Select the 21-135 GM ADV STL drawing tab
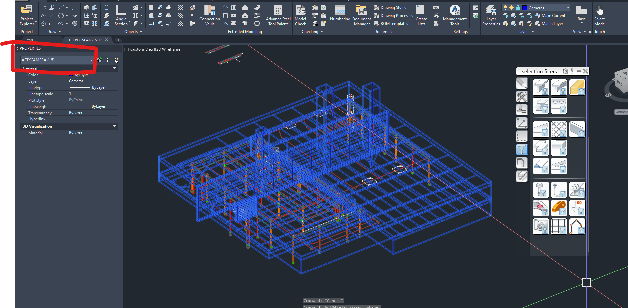 pos(84,39)
